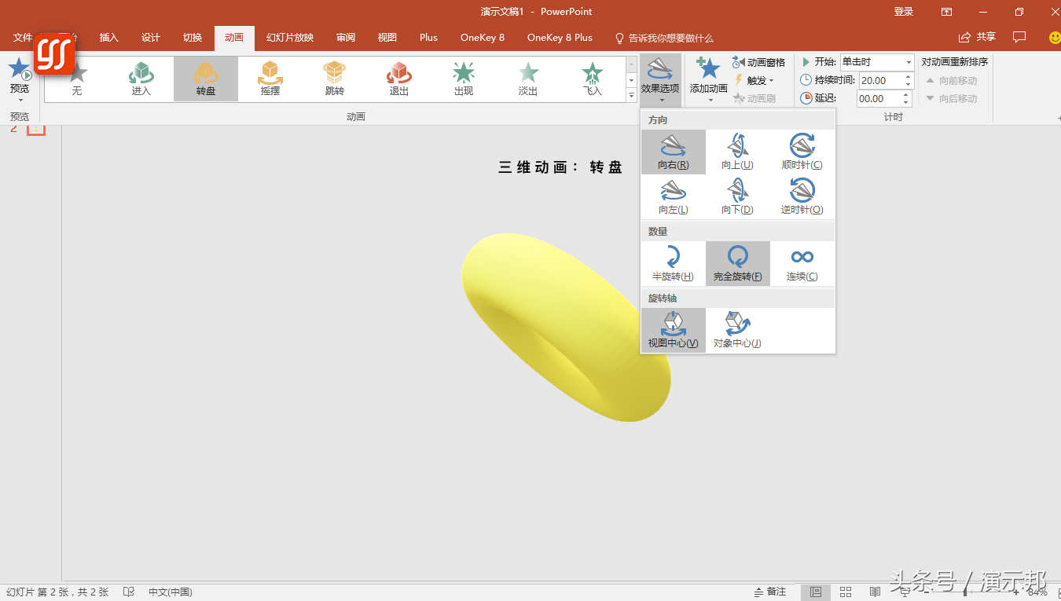Toggle normal view button in status bar
Screen dimensions: 1061x601
point(816,592)
